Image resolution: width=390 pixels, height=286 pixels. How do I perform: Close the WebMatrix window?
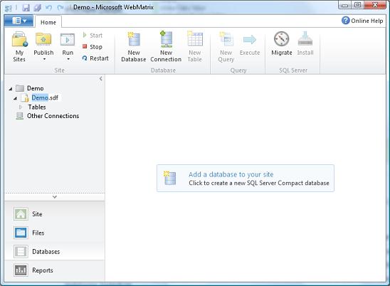[375, 5]
